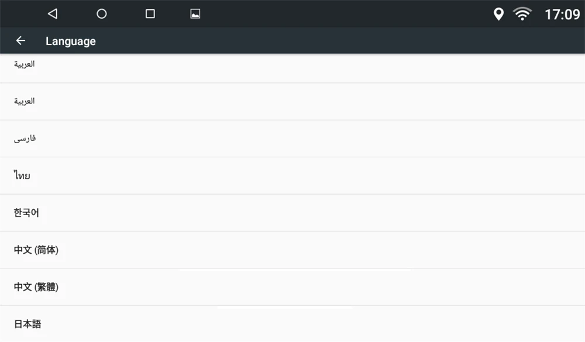Open recent apps with the square icon
Viewport: 585px width, 342px height.
[x=150, y=14]
